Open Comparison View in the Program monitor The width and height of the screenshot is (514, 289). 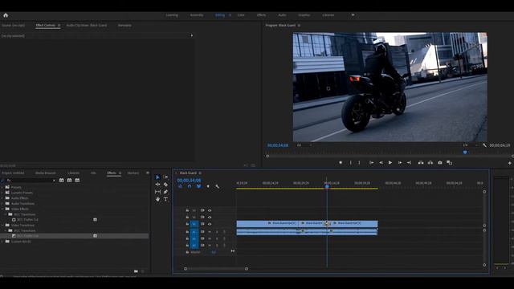click(450, 162)
